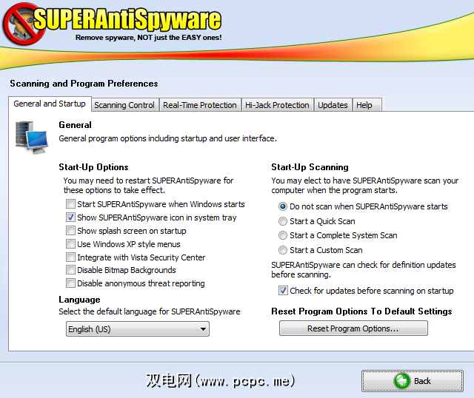The image size is (474, 398).
Task: Uncheck Check for updates before scanning on startup
Action: [283, 291]
